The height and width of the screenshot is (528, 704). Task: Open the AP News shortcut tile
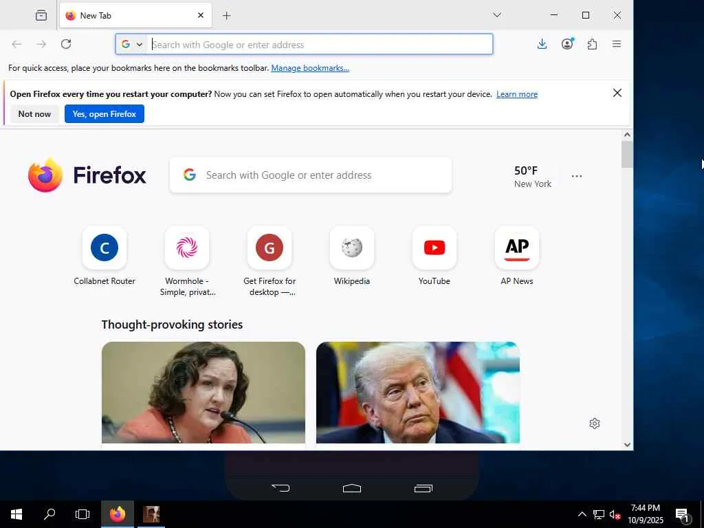(517, 247)
